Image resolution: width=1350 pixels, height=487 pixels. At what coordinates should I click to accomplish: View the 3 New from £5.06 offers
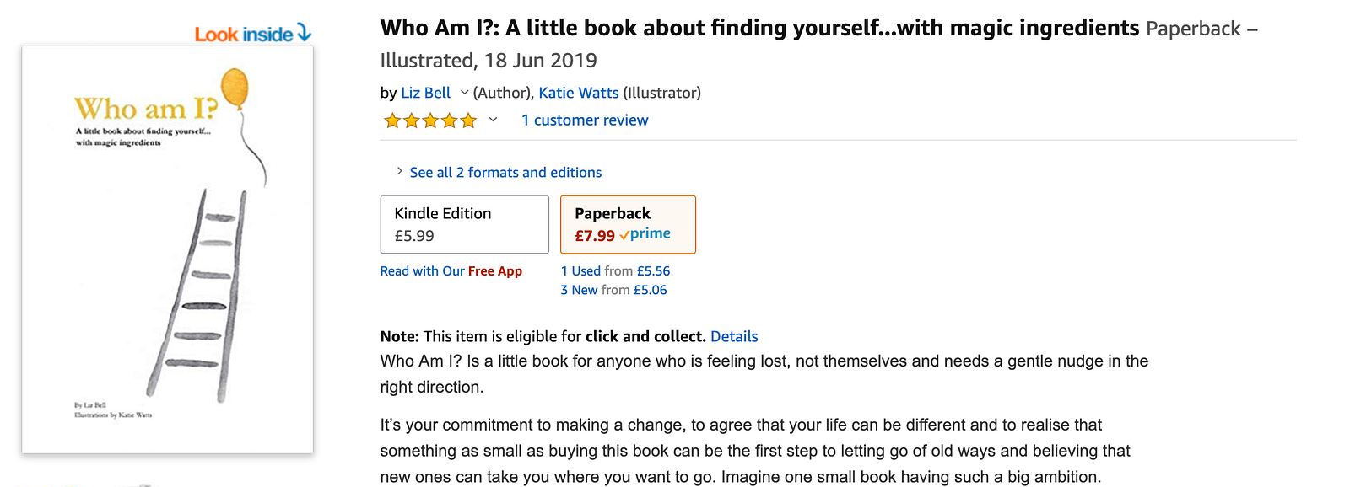coord(613,290)
